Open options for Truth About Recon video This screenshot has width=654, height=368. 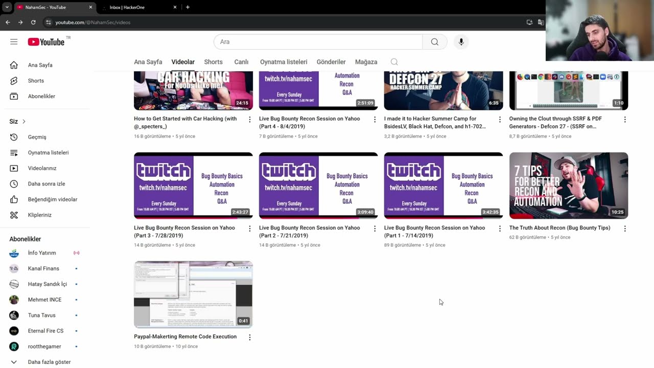[x=625, y=228]
